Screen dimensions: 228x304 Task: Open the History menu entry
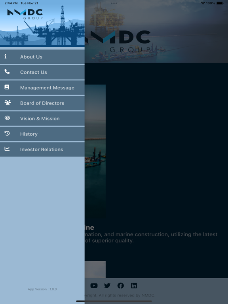[x=42, y=134]
